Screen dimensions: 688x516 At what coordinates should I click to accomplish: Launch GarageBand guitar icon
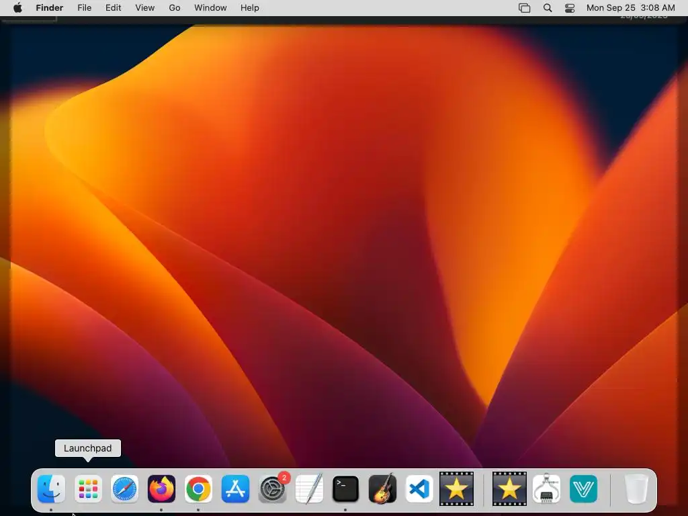(x=382, y=489)
